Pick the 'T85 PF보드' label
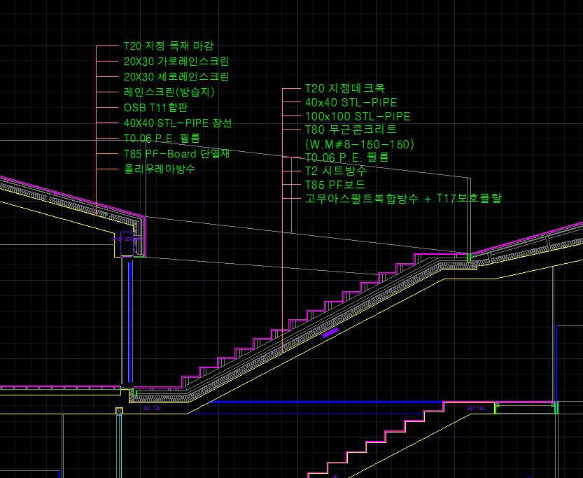The image size is (583, 478). (335, 185)
